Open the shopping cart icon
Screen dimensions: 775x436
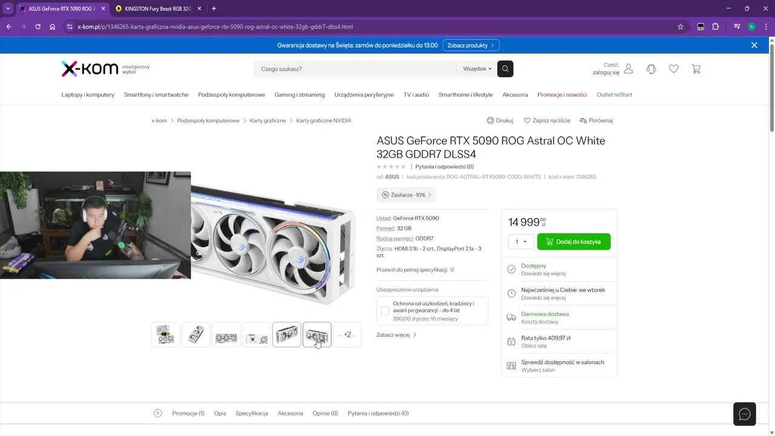pos(696,69)
